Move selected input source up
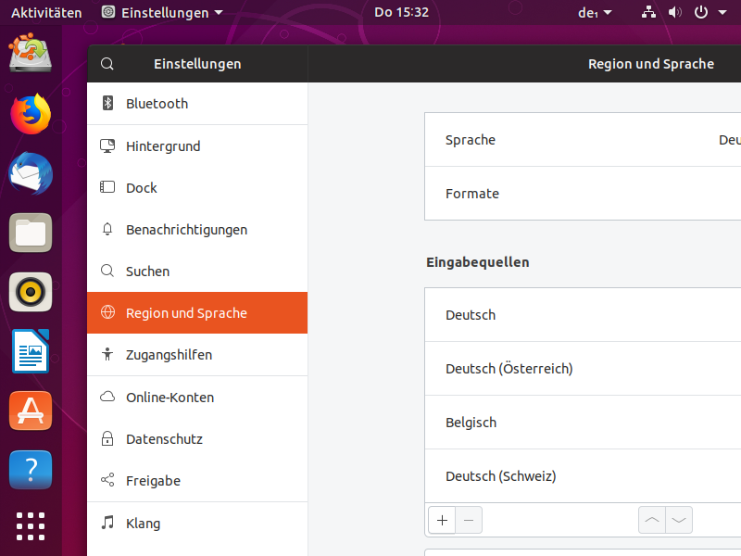The image size is (741, 556). 652,520
